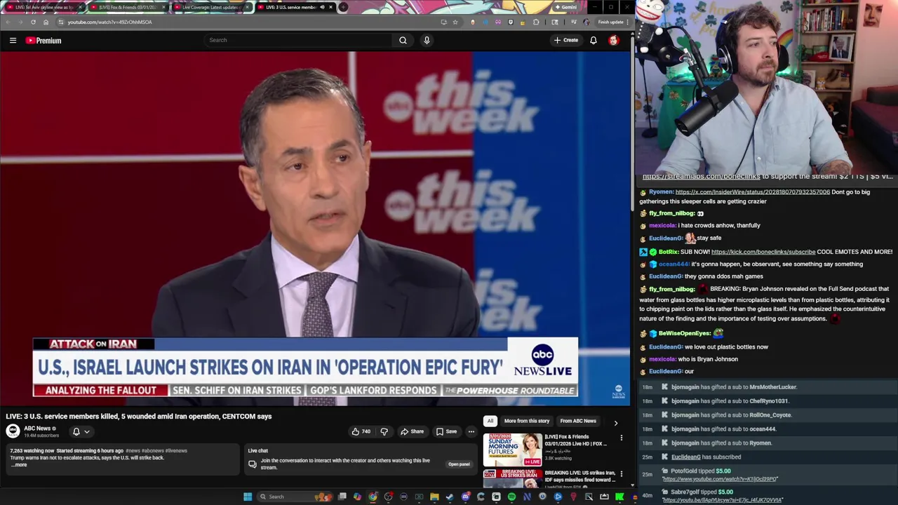The width and height of the screenshot is (898, 505).
Task: Open the ABC News channel avatar
Action: 13,431
